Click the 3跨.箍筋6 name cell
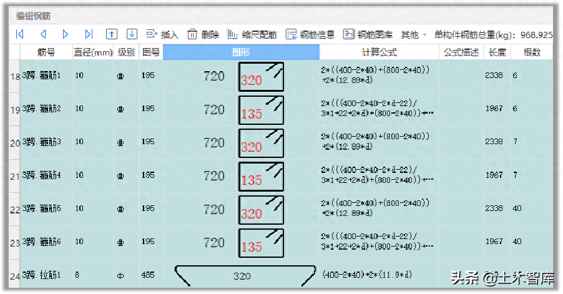 click(x=46, y=242)
